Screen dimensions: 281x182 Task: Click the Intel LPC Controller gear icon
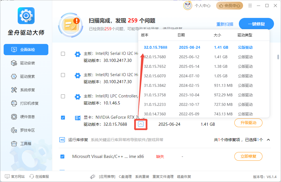pos(78,97)
